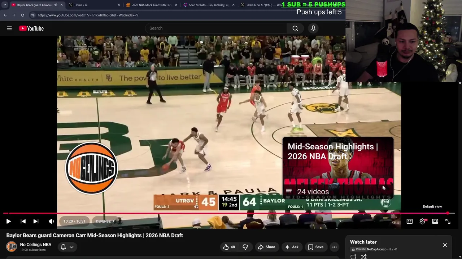
Task: Expand notification options dropdown arrow
Action: pyautogui.click(x=71, y=247)
